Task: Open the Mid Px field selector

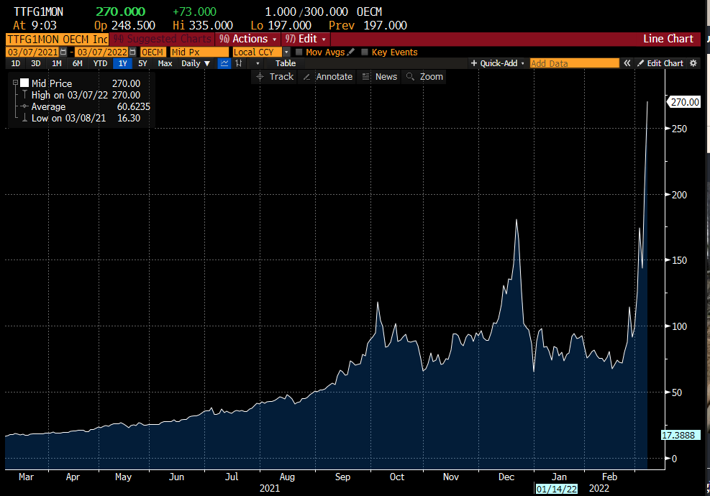Action: click(199, 52)
